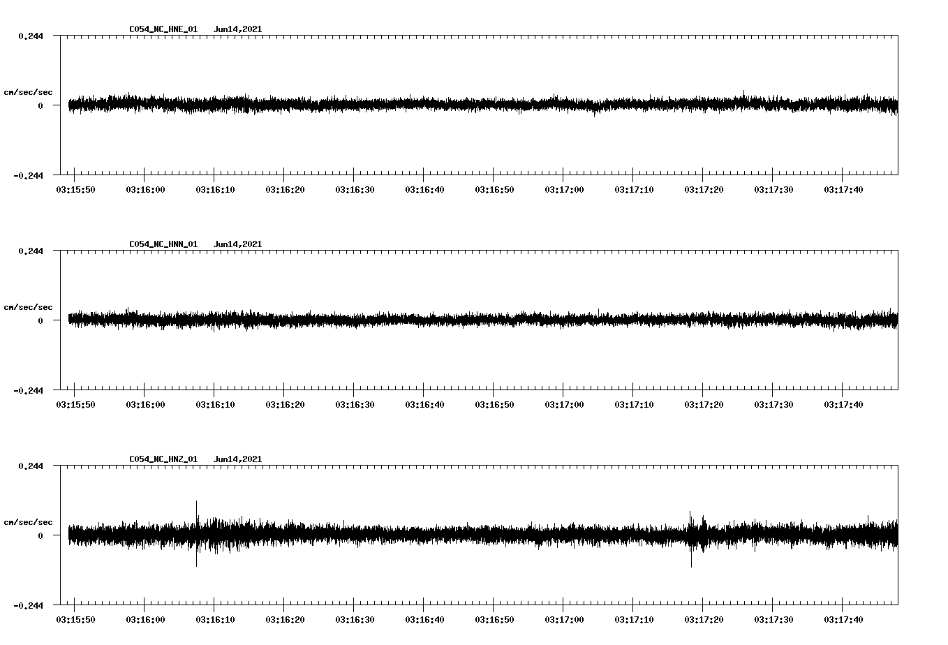Viewport: 948px width, 645px height.
Task: Click the 0.244 upper limit on HNE axis
Action: (x=30, y=36)
